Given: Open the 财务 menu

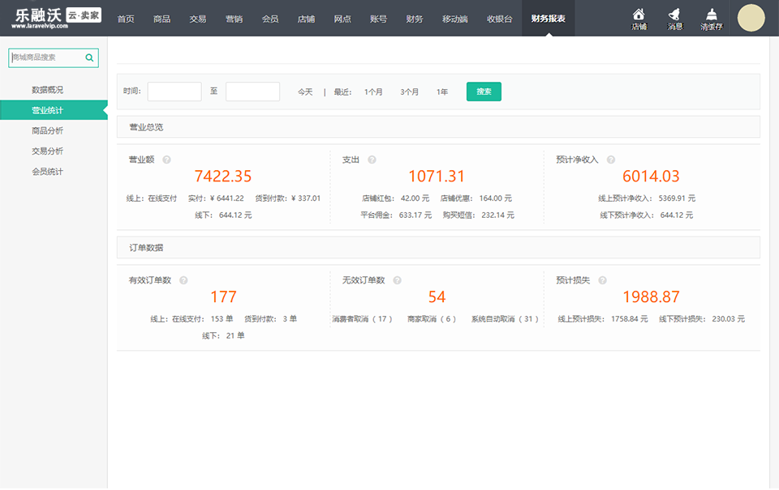Looking at the screenshot, I should pos(415,19).
